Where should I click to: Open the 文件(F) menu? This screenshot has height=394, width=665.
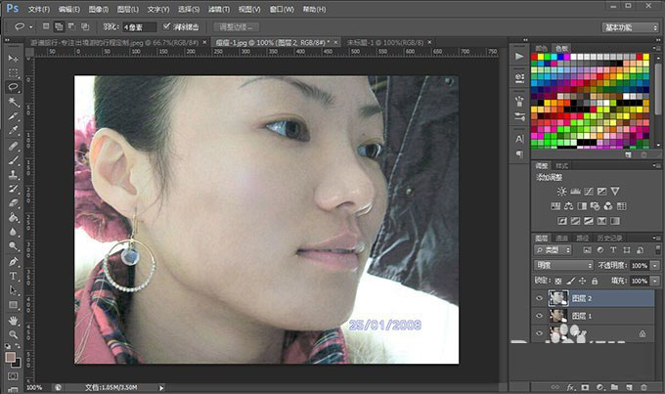click(38, 8)
